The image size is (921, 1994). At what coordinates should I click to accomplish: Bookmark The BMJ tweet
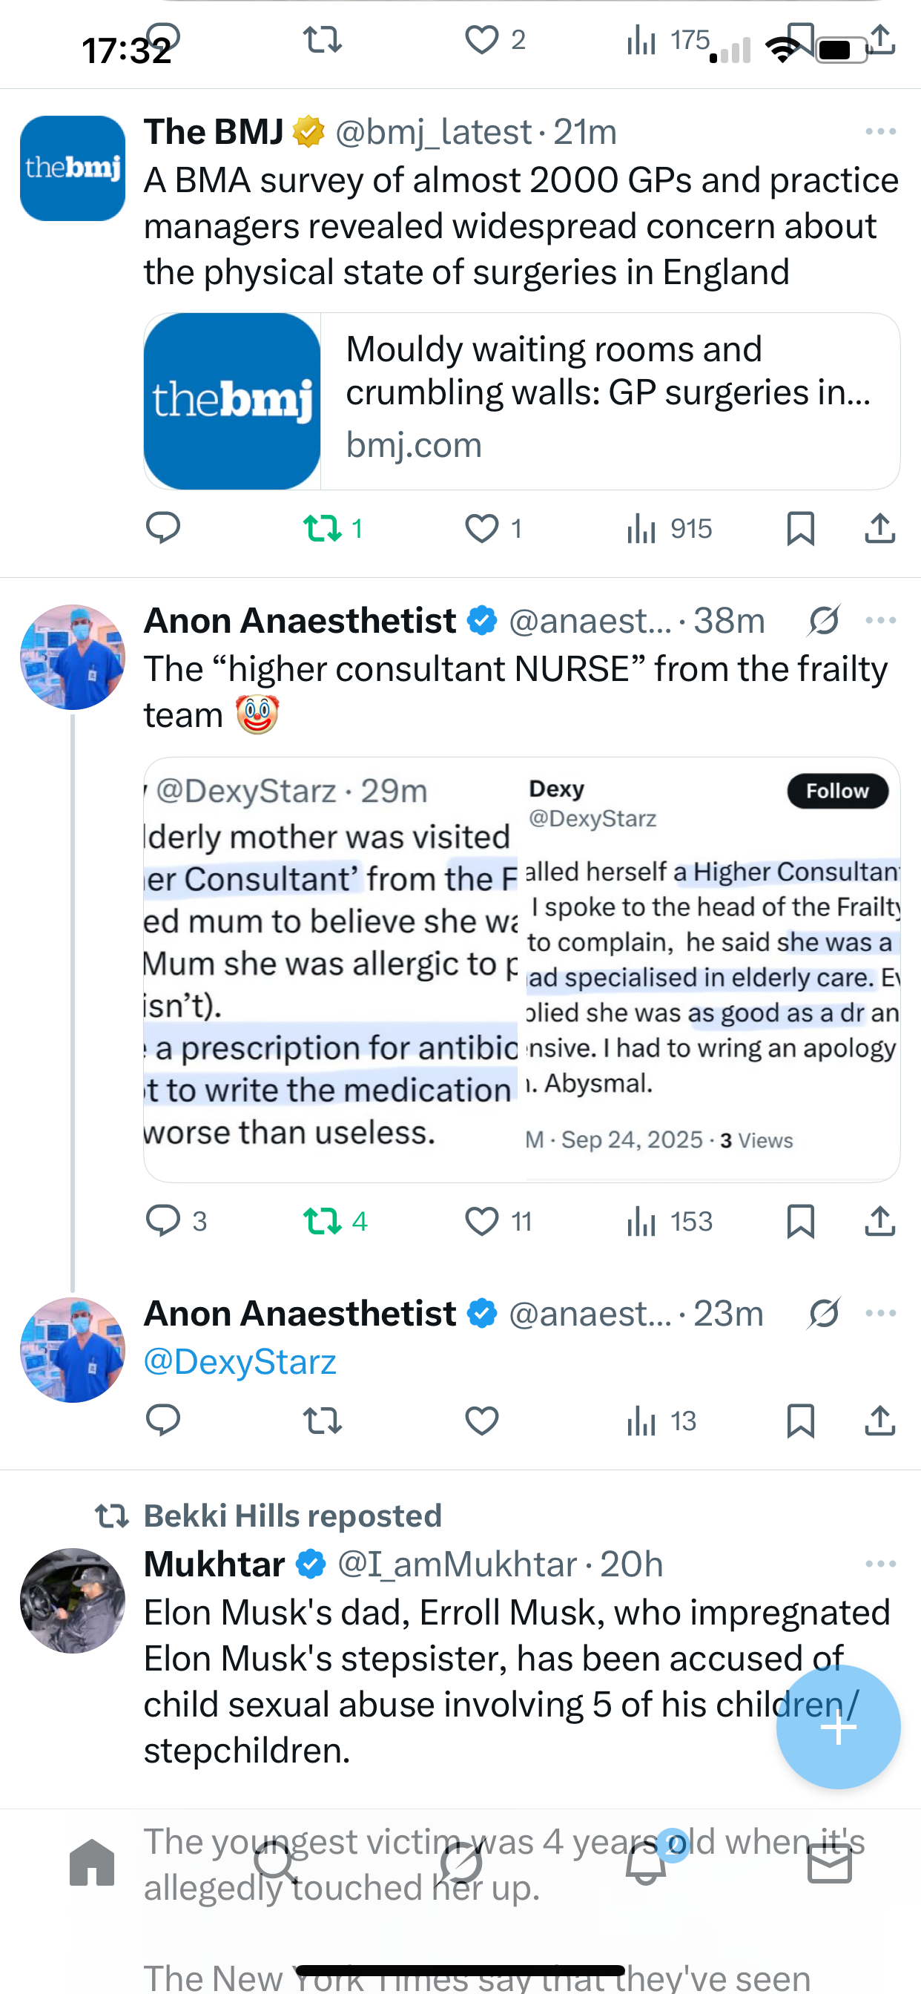(x=799, y=529)
